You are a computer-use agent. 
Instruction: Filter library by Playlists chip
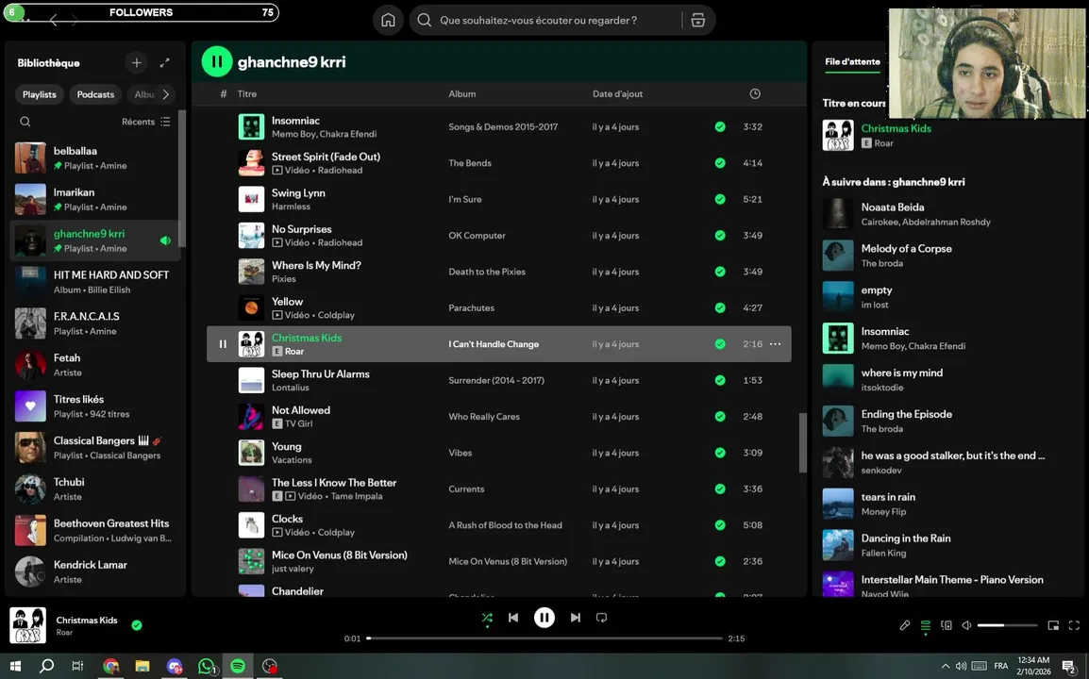pyautogui.click(x=39, y=94)
